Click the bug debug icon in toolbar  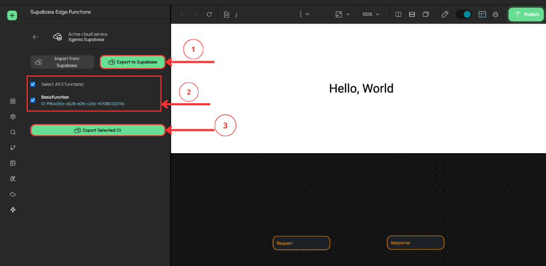496,14
